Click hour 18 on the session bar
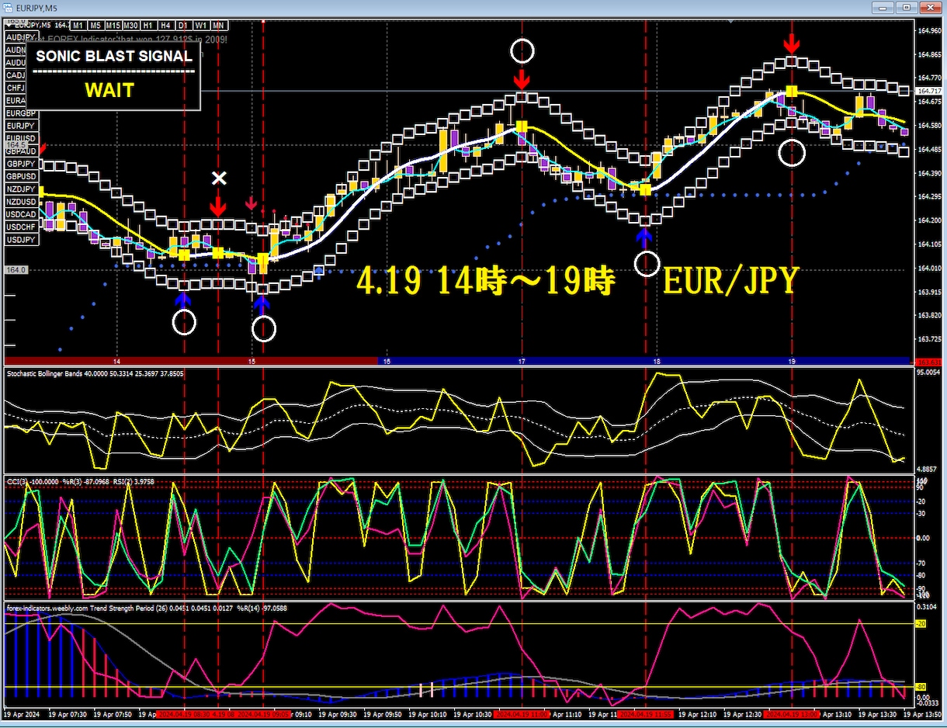 [x=657, y=362]
